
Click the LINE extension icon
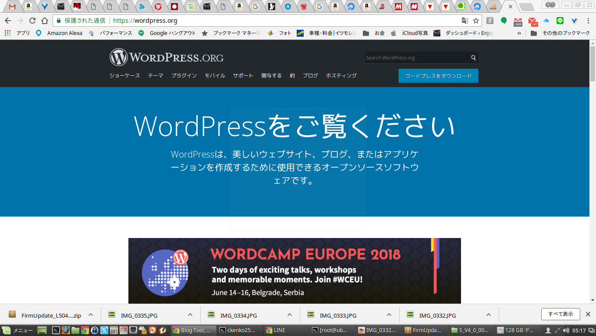tap(560, 21)
